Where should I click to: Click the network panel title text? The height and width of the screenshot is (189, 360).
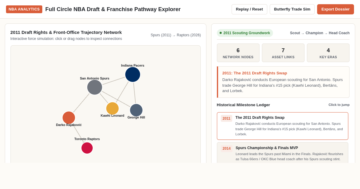[x=66, y=32]
